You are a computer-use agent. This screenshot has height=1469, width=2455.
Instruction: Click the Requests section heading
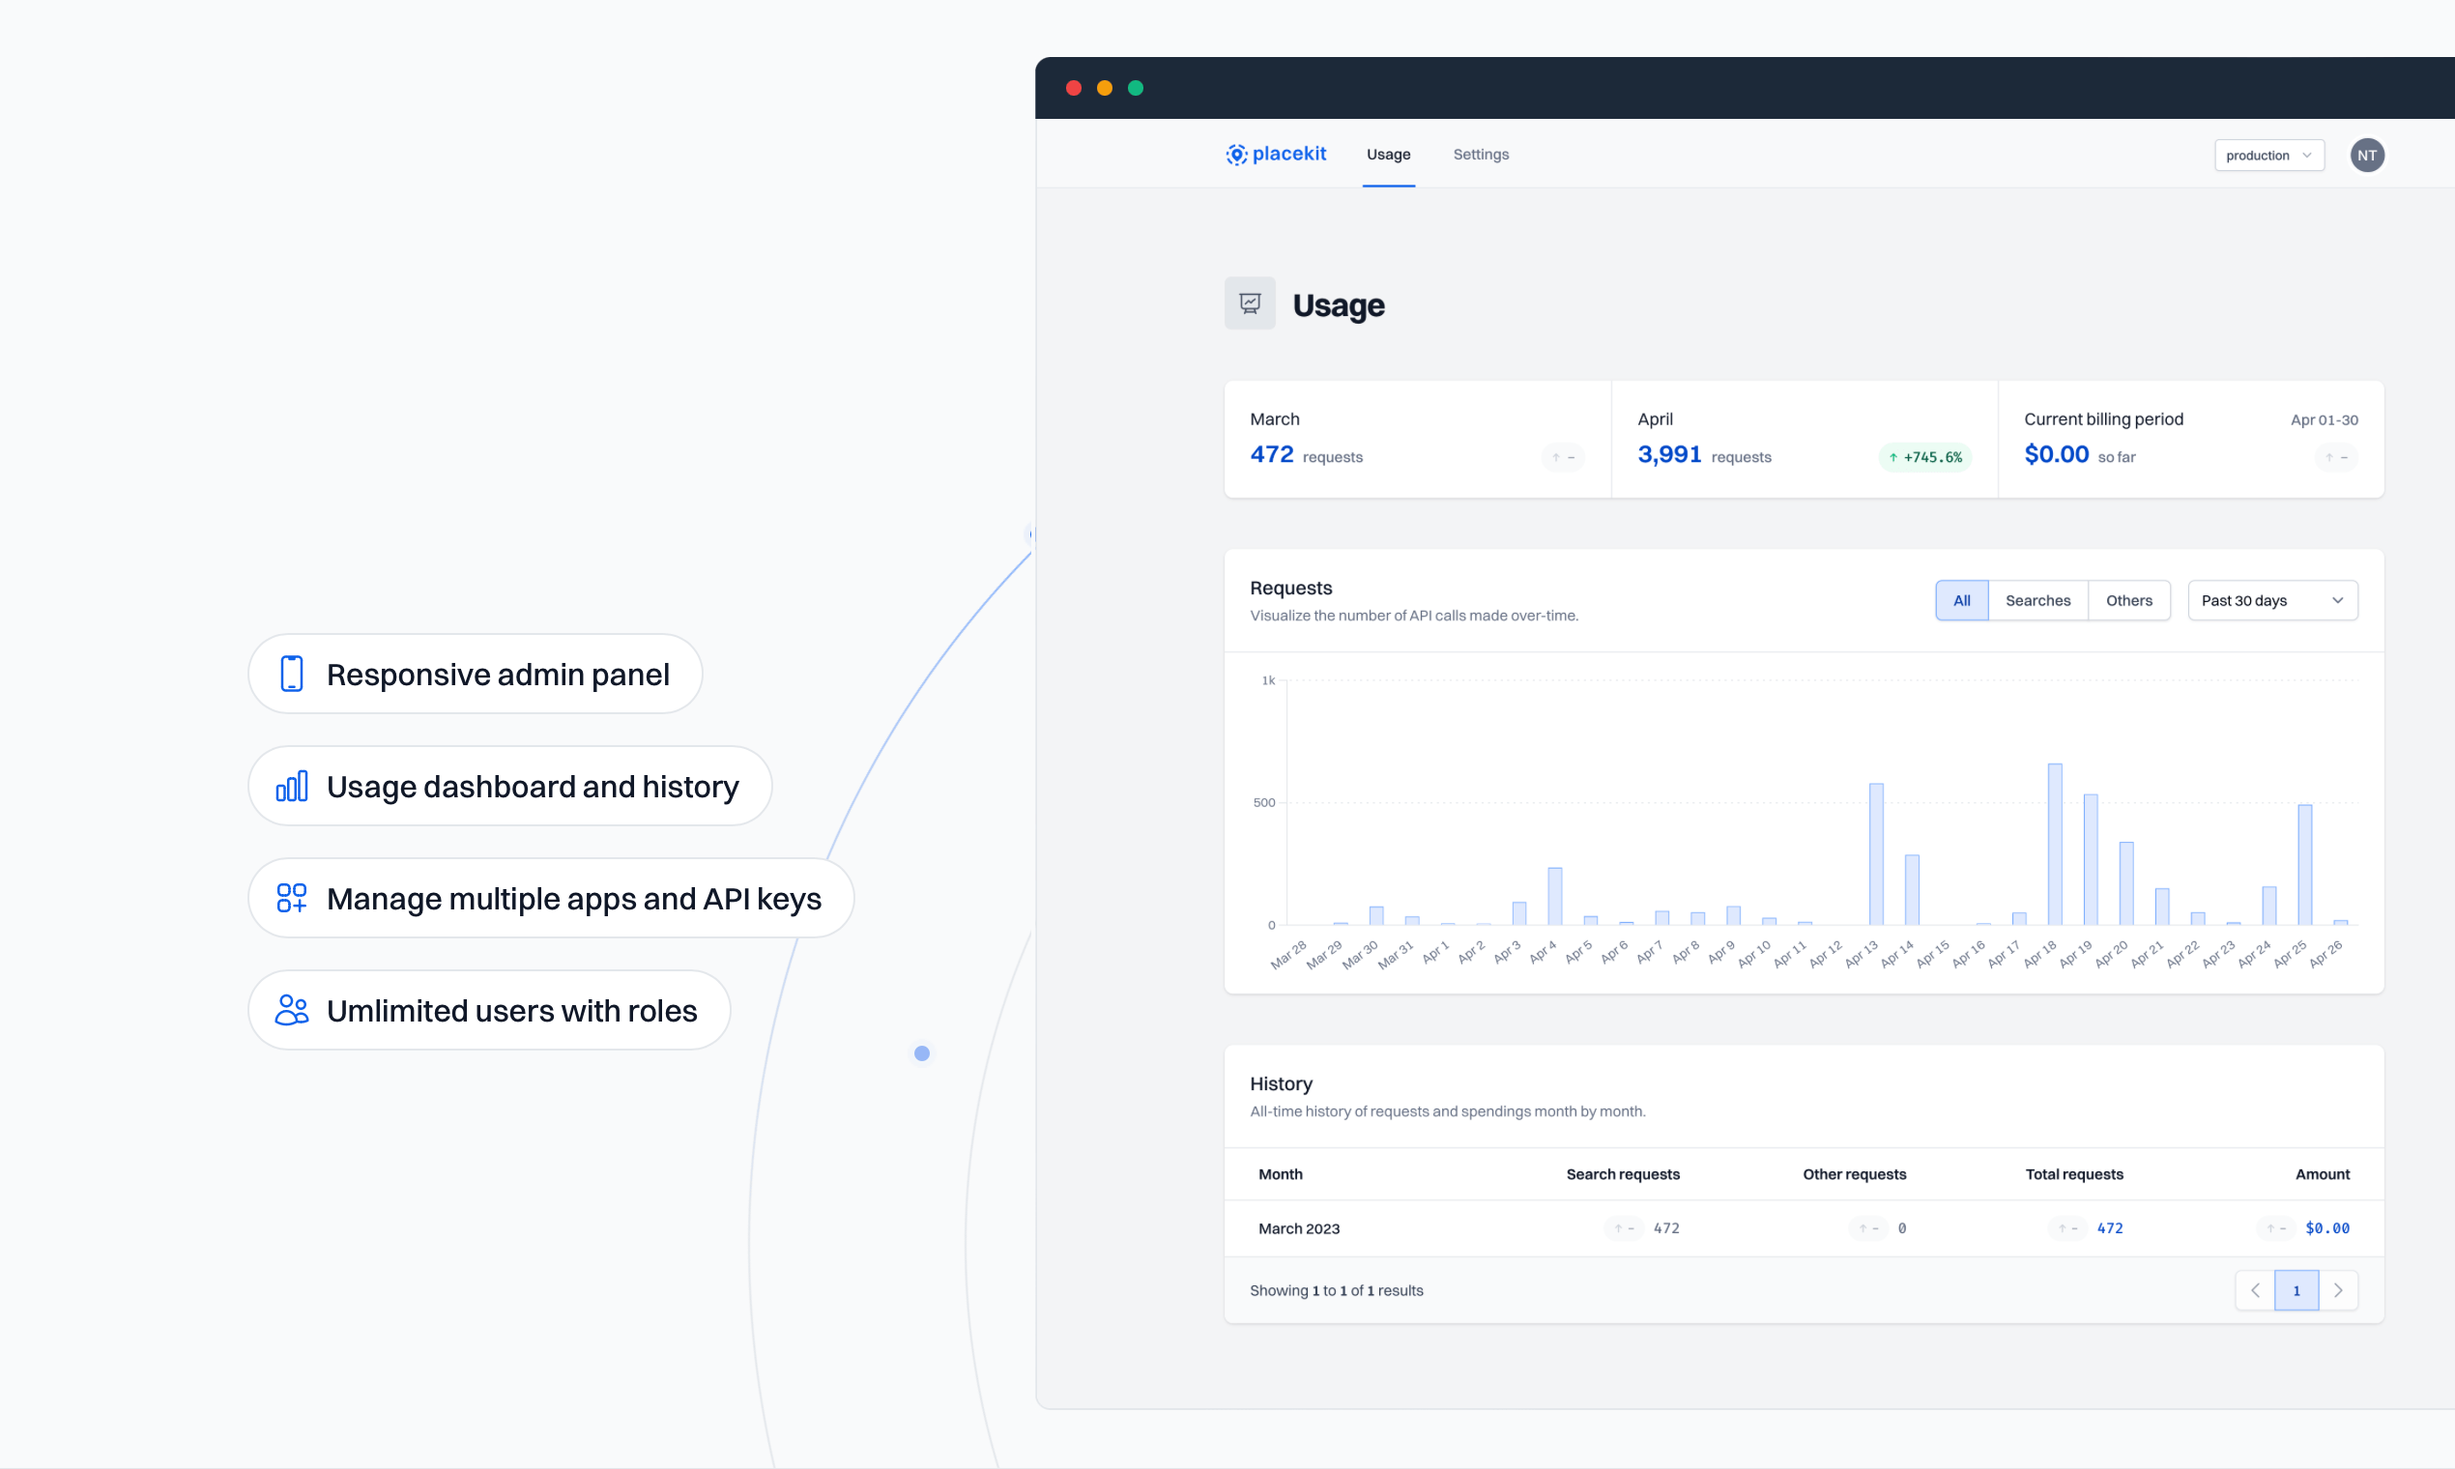click(1290, 588)
